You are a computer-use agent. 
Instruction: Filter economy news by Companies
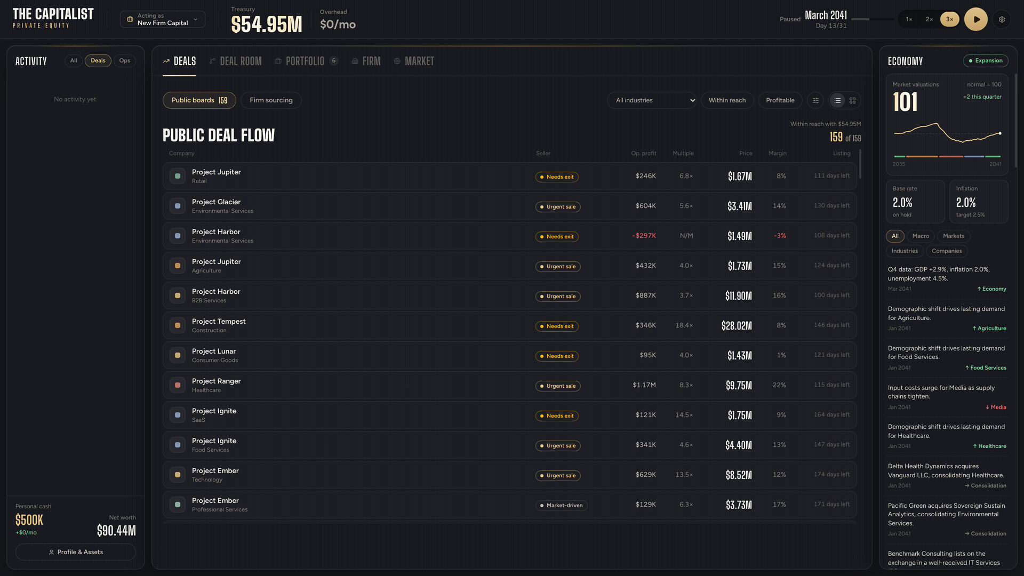pyautogui.click(x=947, y=251)
